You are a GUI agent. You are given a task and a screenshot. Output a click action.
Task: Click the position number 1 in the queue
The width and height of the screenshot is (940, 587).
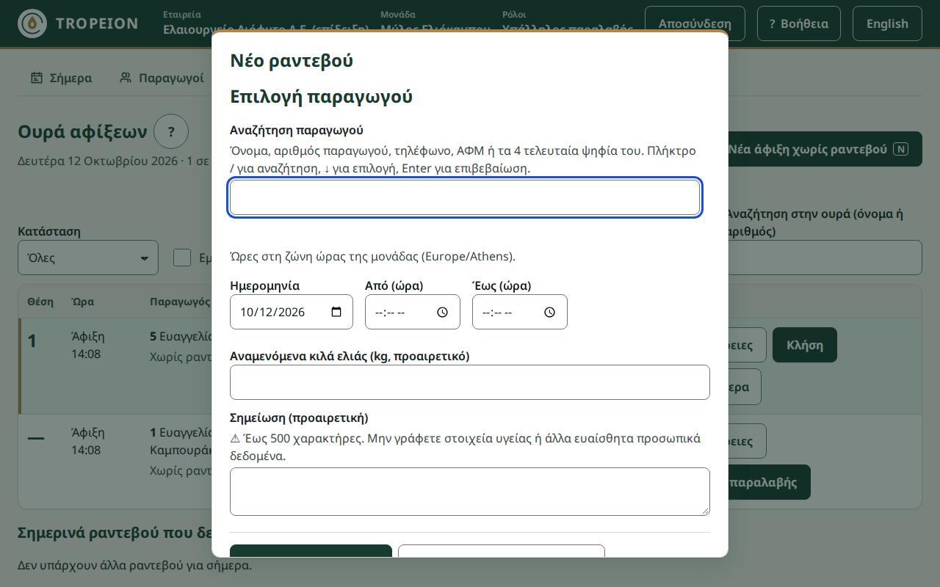coord(32,340)
